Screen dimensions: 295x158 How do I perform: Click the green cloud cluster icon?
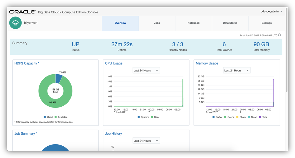tap(16, 23)
